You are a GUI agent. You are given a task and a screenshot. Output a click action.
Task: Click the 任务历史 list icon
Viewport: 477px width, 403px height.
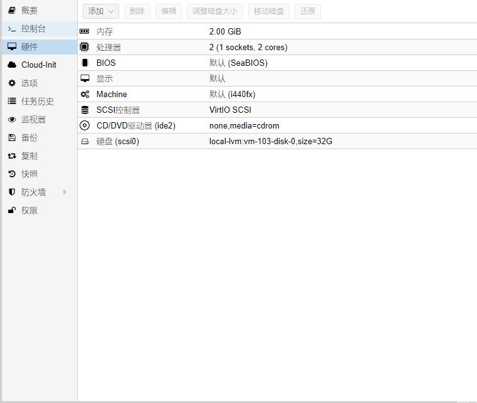[12, 101]
